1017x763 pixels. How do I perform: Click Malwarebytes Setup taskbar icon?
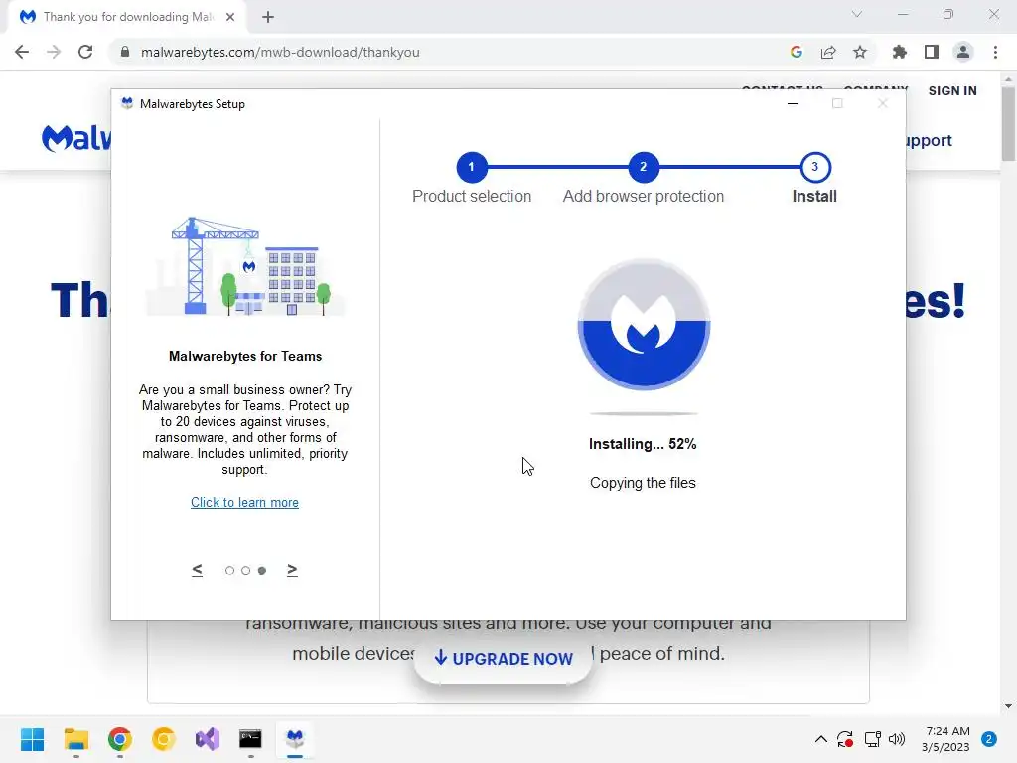click(x=295, y=739)
